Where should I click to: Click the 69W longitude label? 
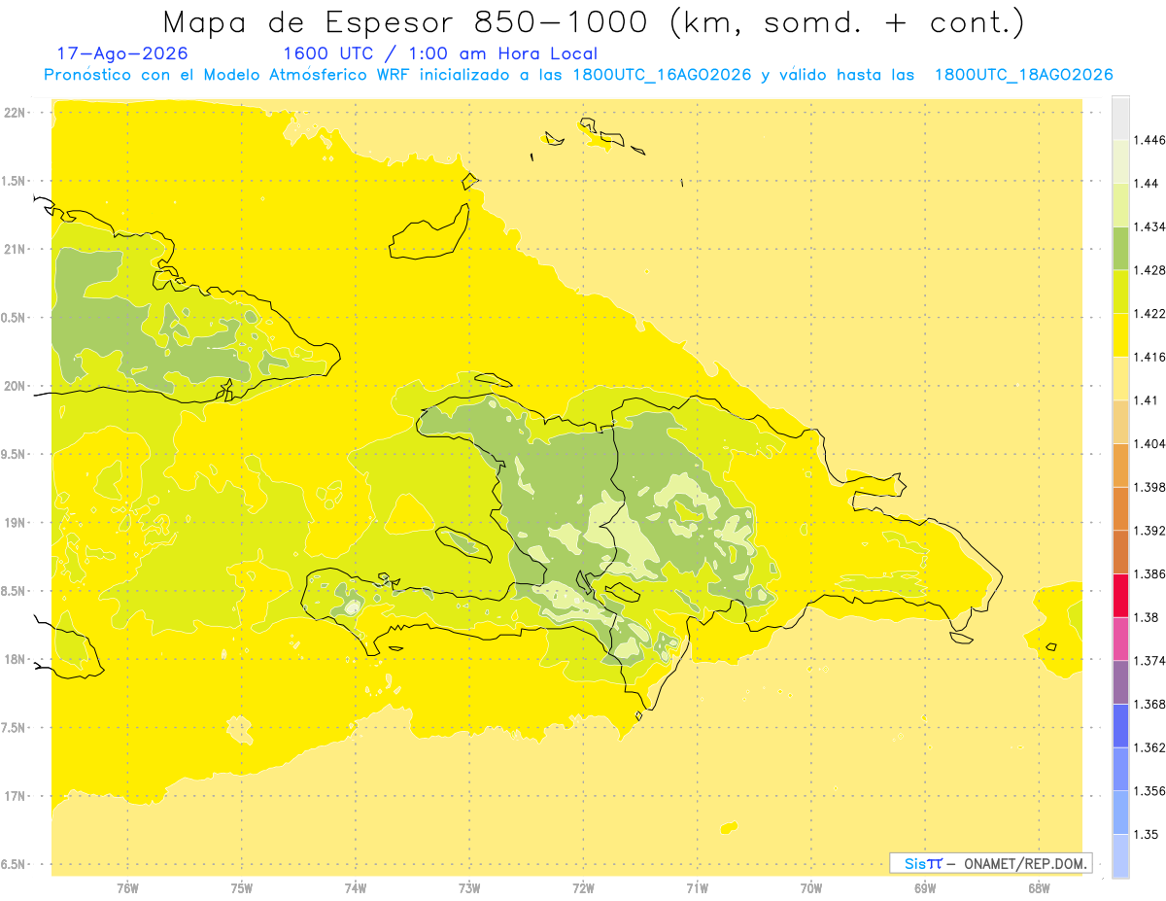tap(925, 887)
